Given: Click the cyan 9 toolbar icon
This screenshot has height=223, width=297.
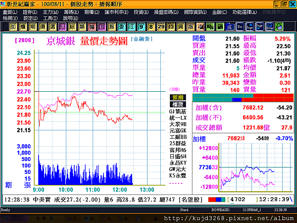Looking at the screenshot, I should click(141, 27).
